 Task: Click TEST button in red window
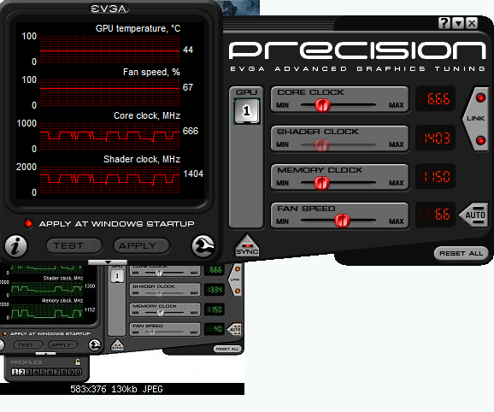74,245
